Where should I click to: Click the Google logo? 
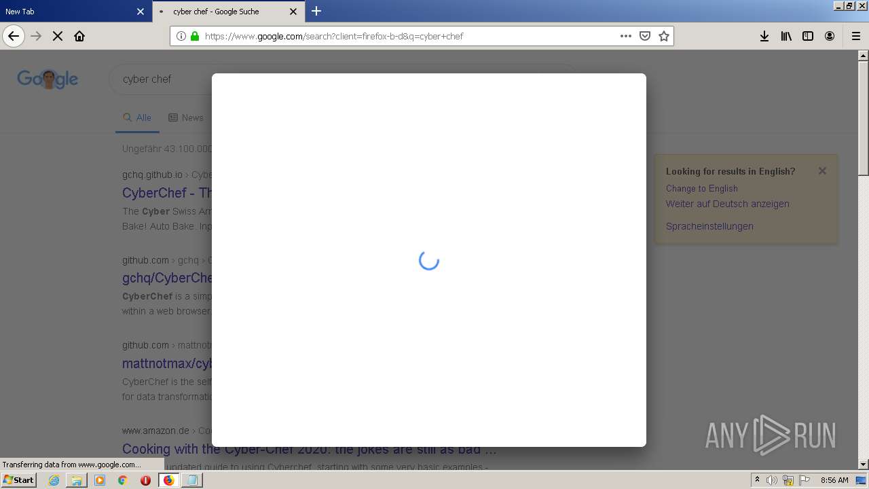point(48,79)
